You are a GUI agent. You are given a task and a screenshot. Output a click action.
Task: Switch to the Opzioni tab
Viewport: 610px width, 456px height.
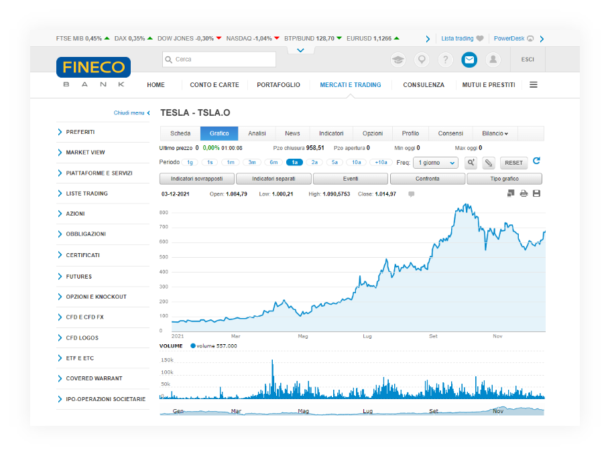(x=373, y=133)
